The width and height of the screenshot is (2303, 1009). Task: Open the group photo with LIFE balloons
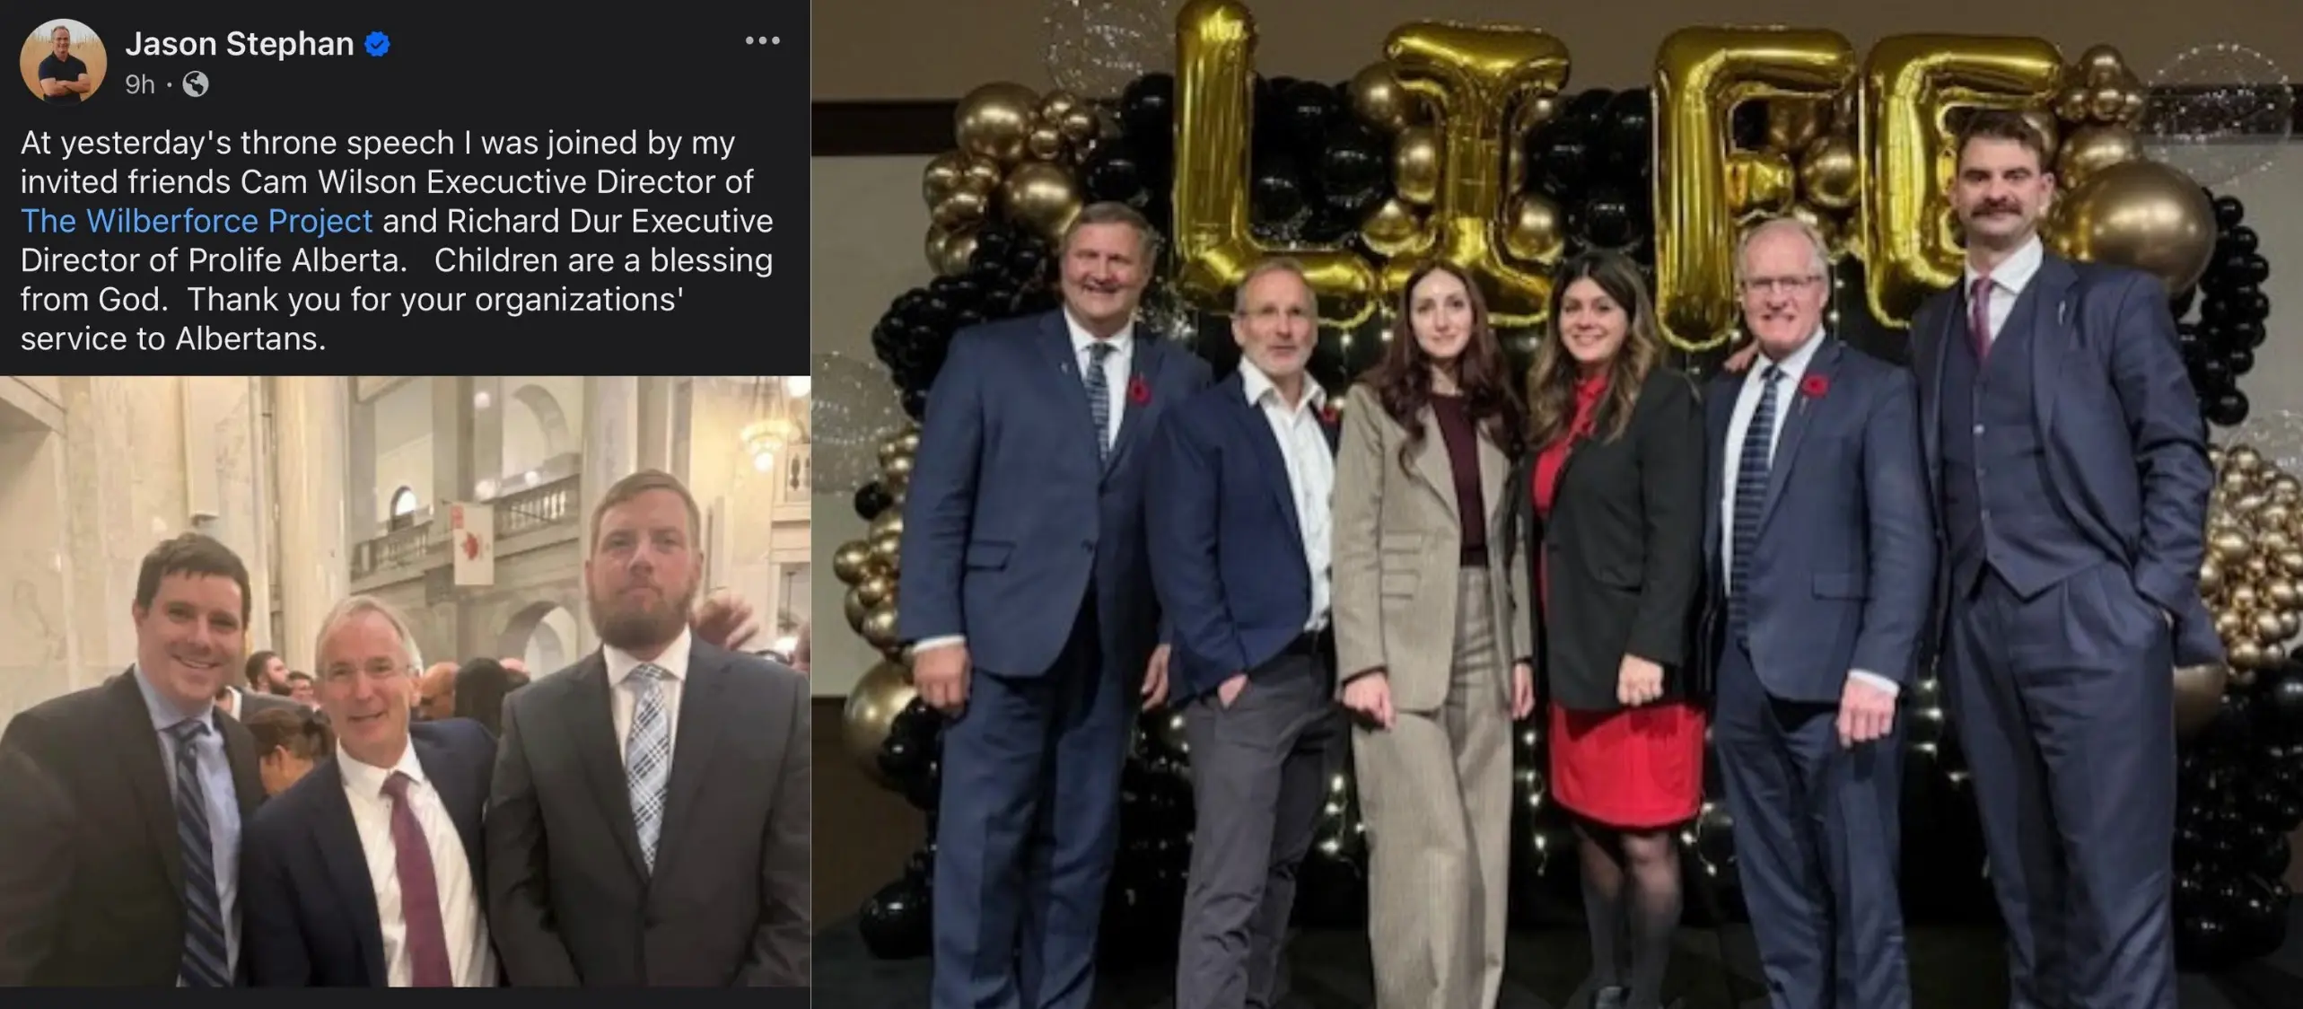click(x=1557, y=504)
